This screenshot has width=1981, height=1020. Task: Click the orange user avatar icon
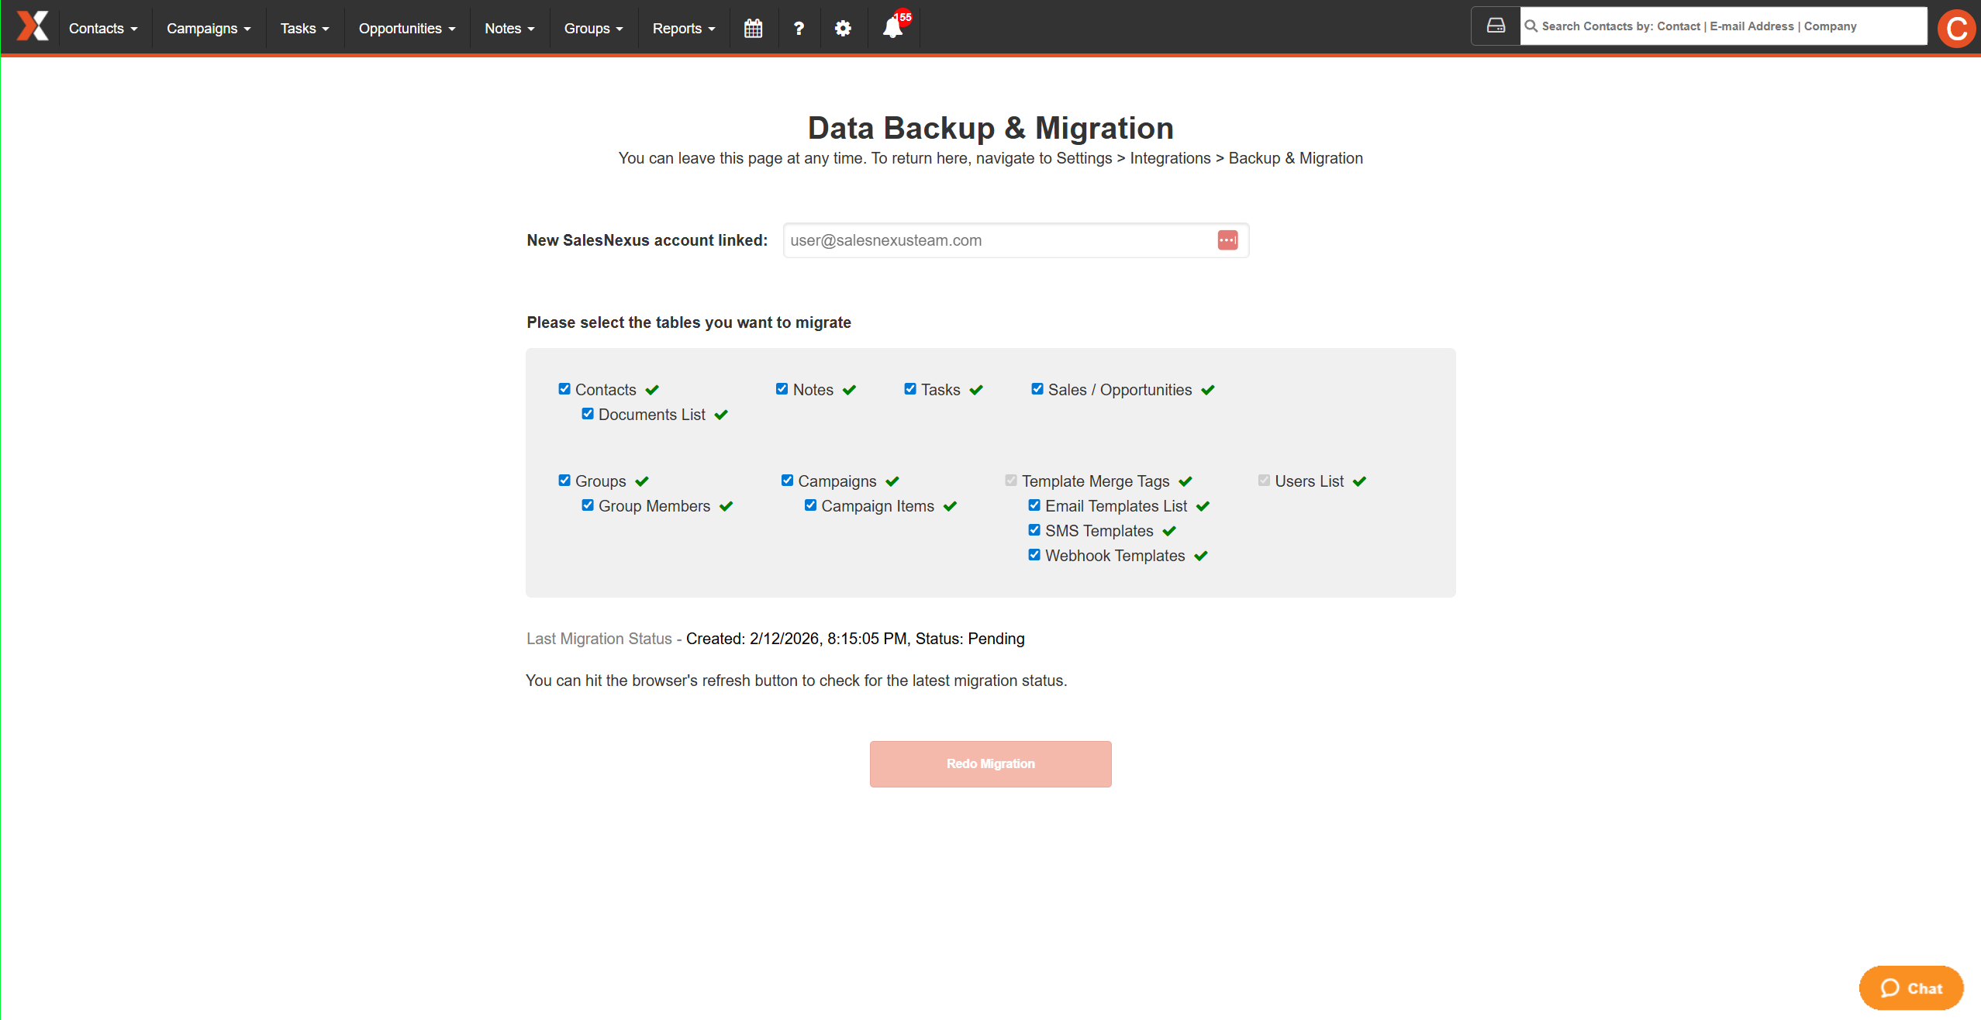[x=1956, y=29]
